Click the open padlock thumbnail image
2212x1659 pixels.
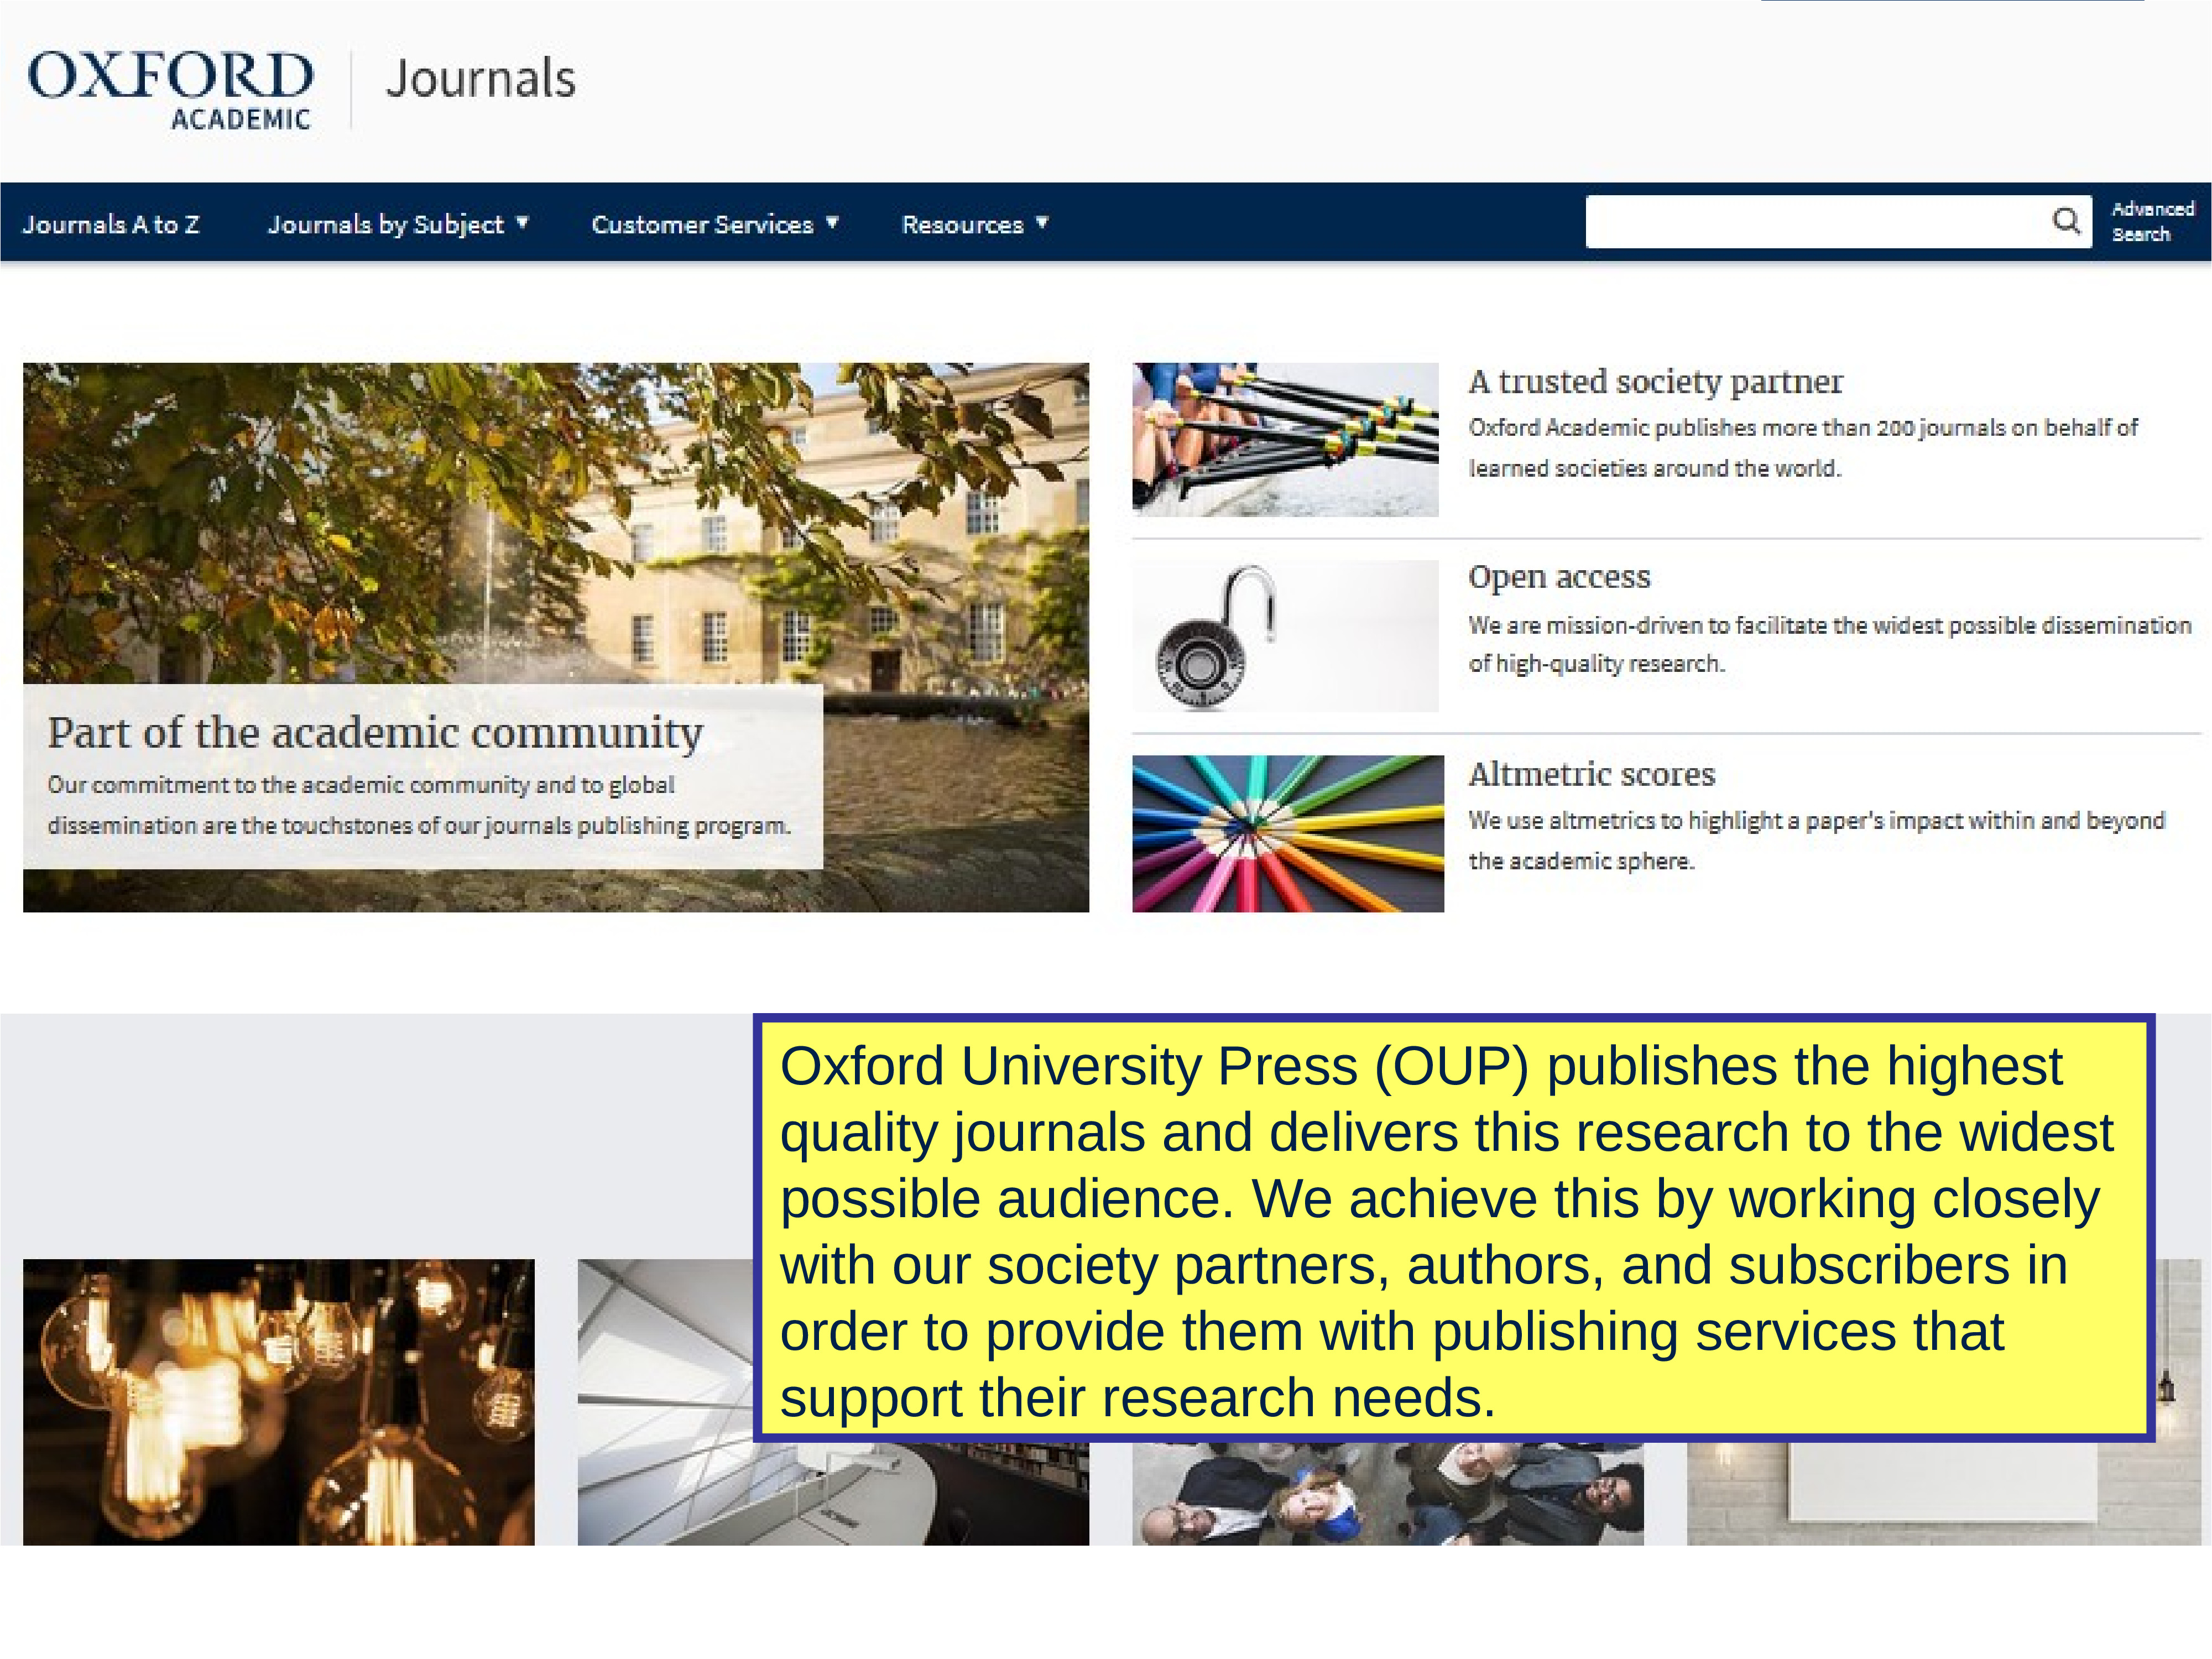[x=1285, y=636]
